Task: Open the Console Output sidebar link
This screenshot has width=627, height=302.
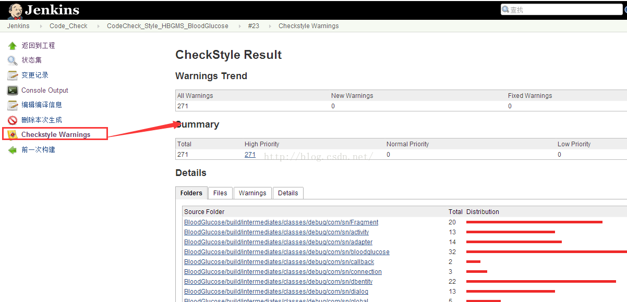Action: pyautogui.click(x=45, y=91)
